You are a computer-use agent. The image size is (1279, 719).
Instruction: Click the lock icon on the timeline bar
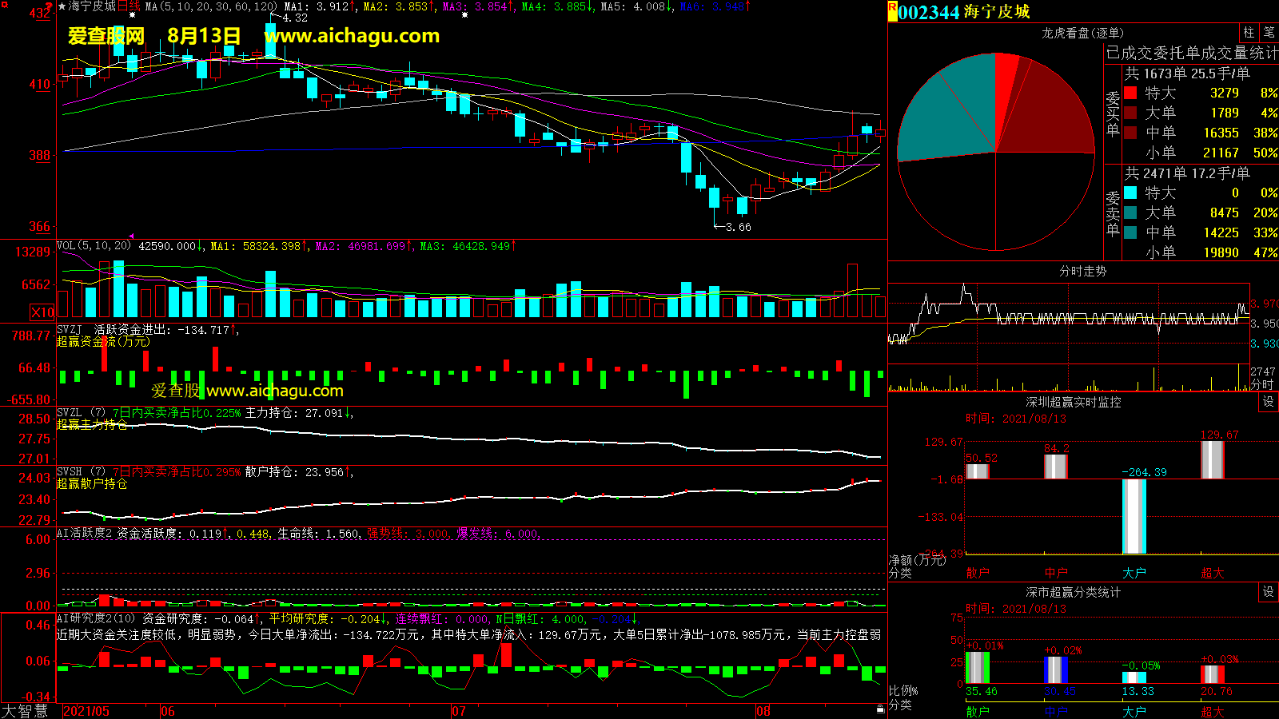tap(880, 709)
